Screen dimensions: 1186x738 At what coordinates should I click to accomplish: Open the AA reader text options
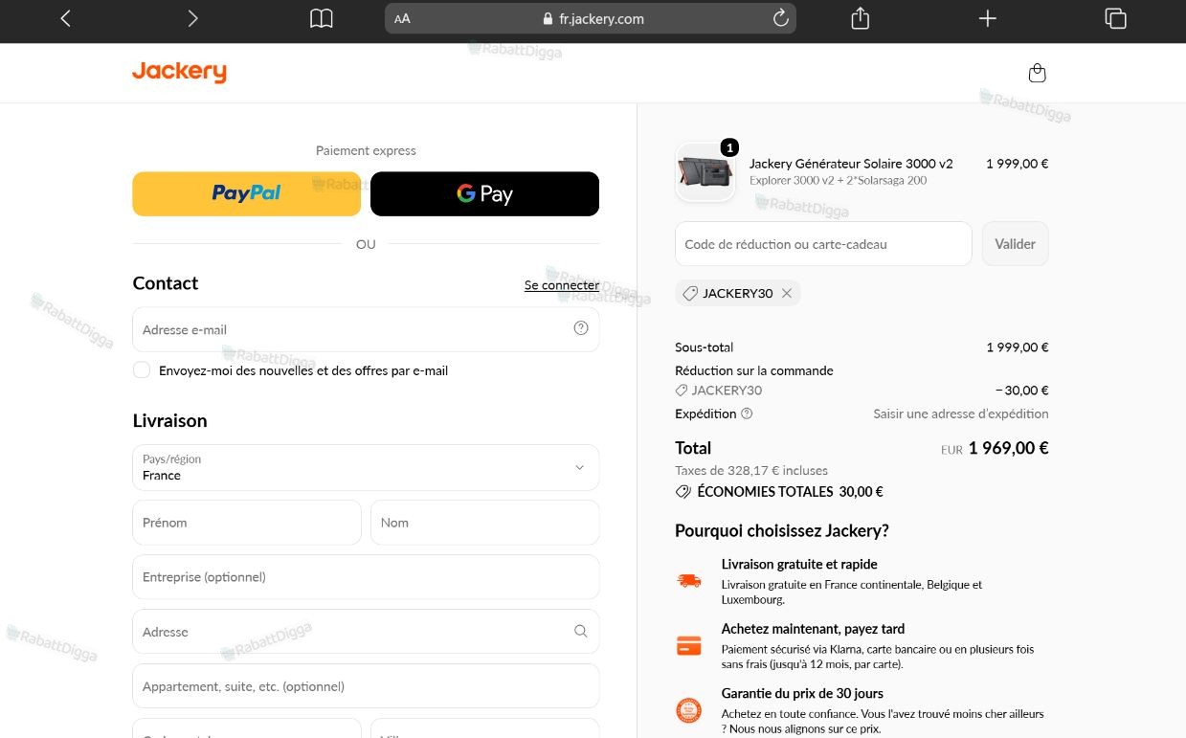(x=402, y=18)
